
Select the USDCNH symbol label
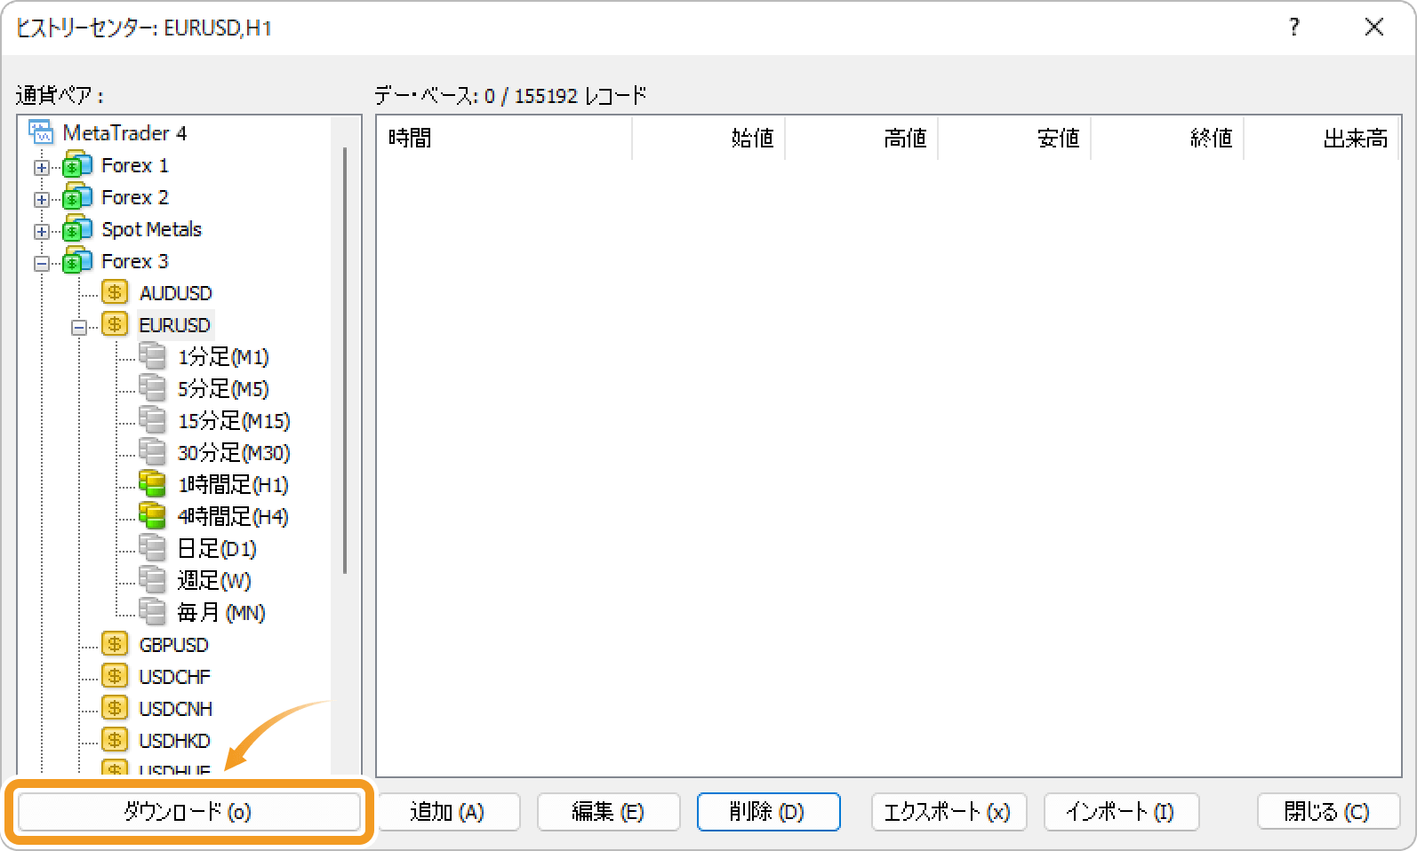(175, 709)
